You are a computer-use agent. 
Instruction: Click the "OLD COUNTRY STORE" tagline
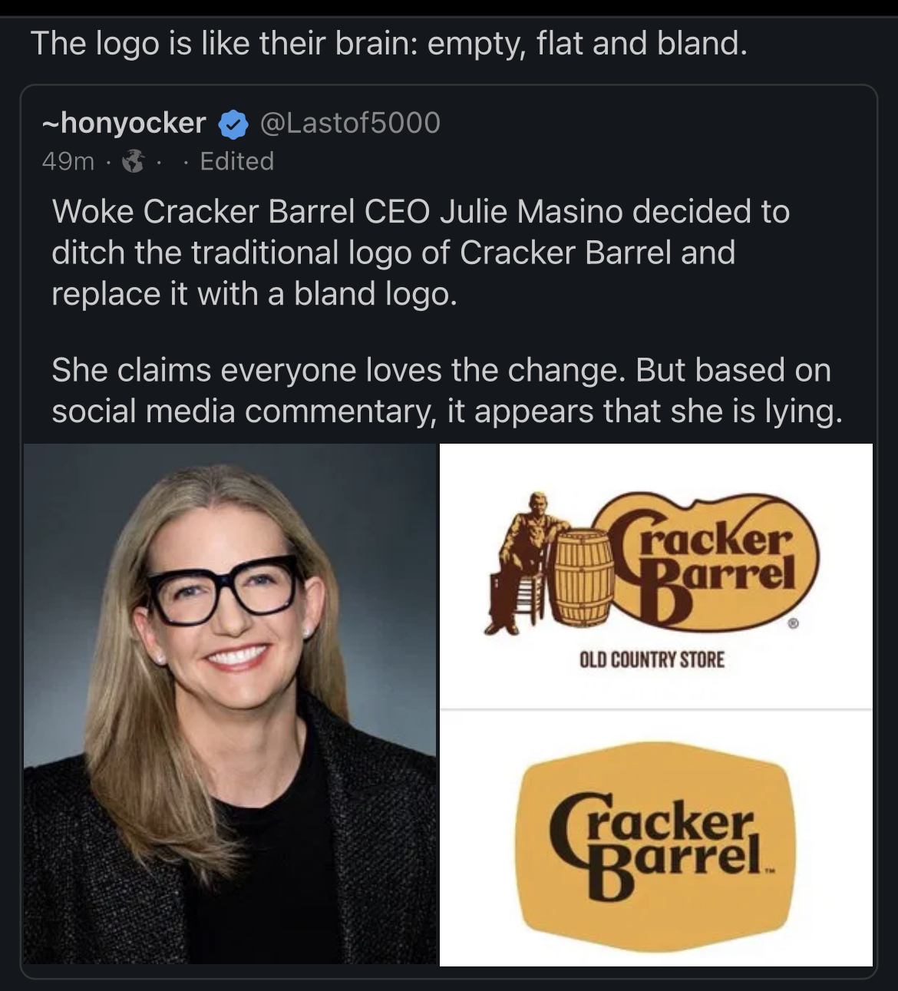652,659
